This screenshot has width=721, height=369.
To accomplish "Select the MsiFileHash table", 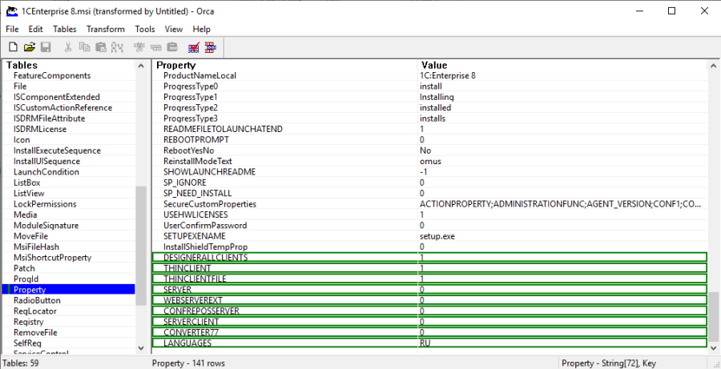I will coord(36,247).
